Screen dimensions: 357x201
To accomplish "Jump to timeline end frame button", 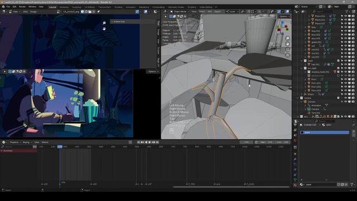I will [x=157, y=142].
